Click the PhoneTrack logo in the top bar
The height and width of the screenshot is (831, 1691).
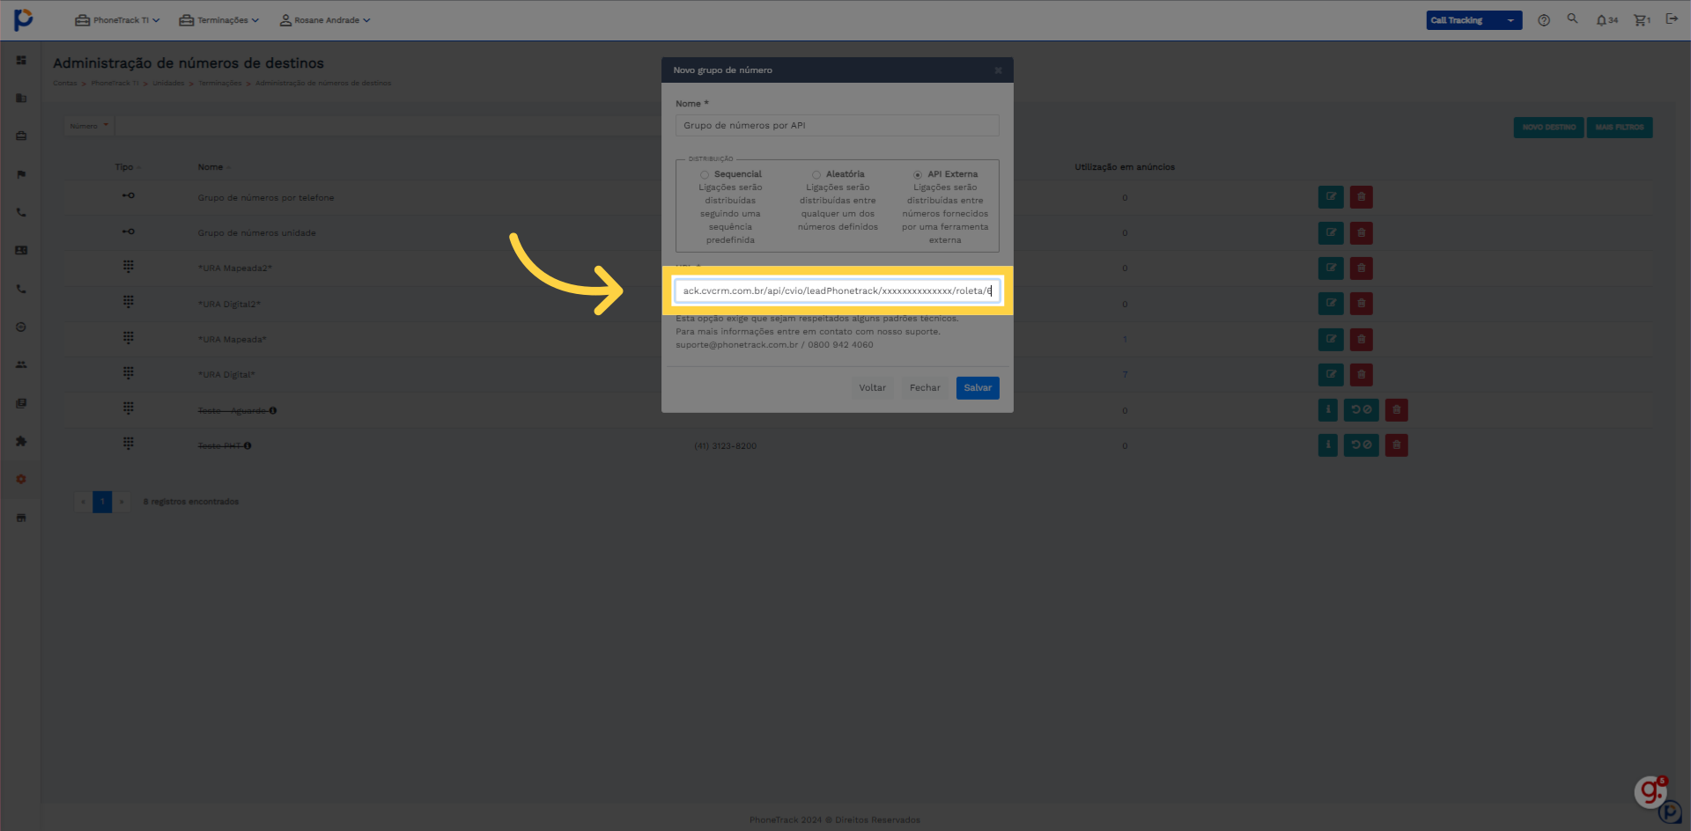24,19
